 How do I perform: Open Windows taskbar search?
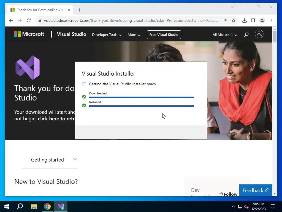(x=20, y=206)
